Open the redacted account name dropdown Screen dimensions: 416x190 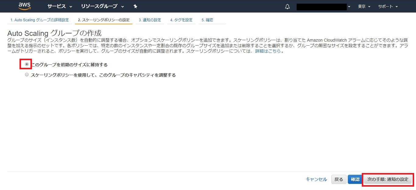pyautogui.click(x=323, y=7)
